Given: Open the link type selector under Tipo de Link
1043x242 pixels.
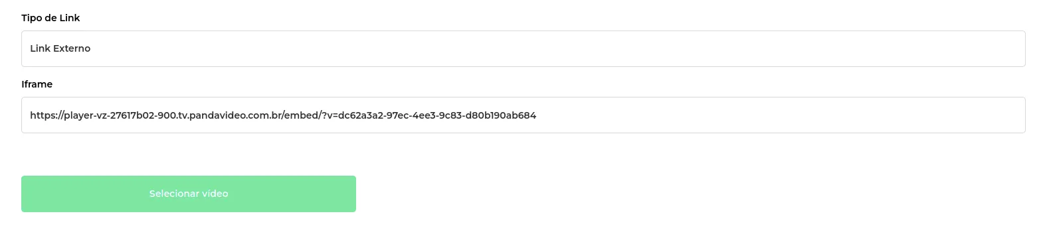Looking at the screenshot, I should (523, 48).
